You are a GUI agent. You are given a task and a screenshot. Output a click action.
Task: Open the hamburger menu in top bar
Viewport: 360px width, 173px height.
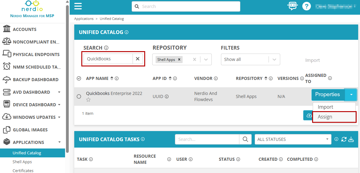pos(78,6)
